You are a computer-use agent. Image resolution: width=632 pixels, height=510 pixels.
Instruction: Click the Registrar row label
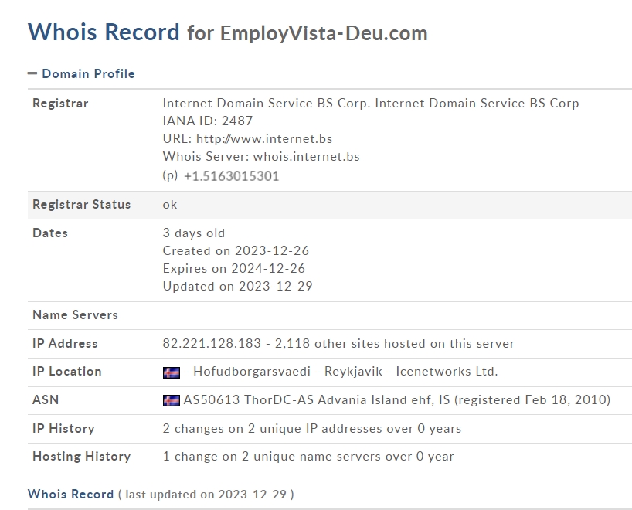tap(60, 103)
